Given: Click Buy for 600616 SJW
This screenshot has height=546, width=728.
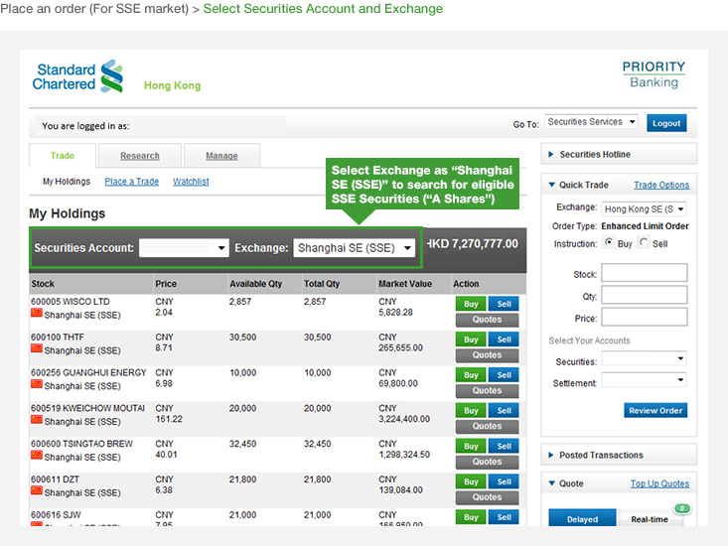Looking at the screenshot, I should (471, 517).
